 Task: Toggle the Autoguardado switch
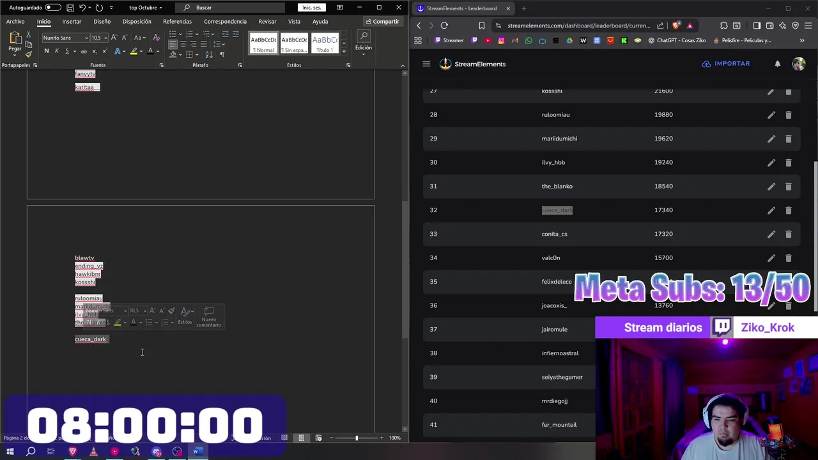click(53, 8)
